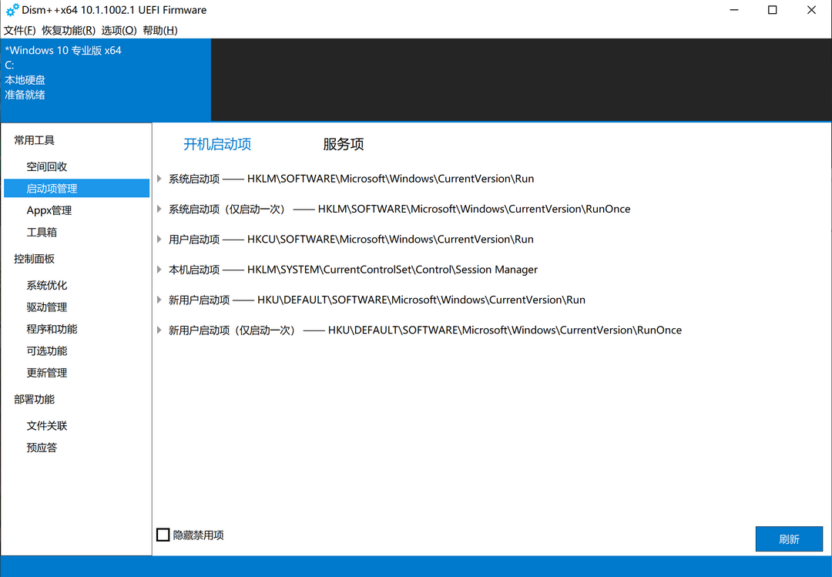Select the 开机启动项 tab
The image size is (832, 577).
(x=216, y=143)
